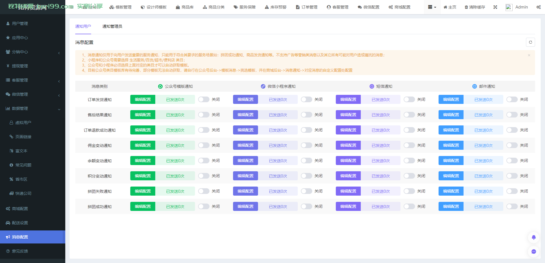The image size is (545, 263).
Task: Enable 邮件通知 switch for 佣金变动通知
Action: (x=512, y=145)
